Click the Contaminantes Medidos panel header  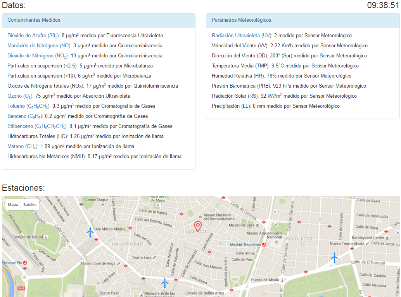(99, 20)
